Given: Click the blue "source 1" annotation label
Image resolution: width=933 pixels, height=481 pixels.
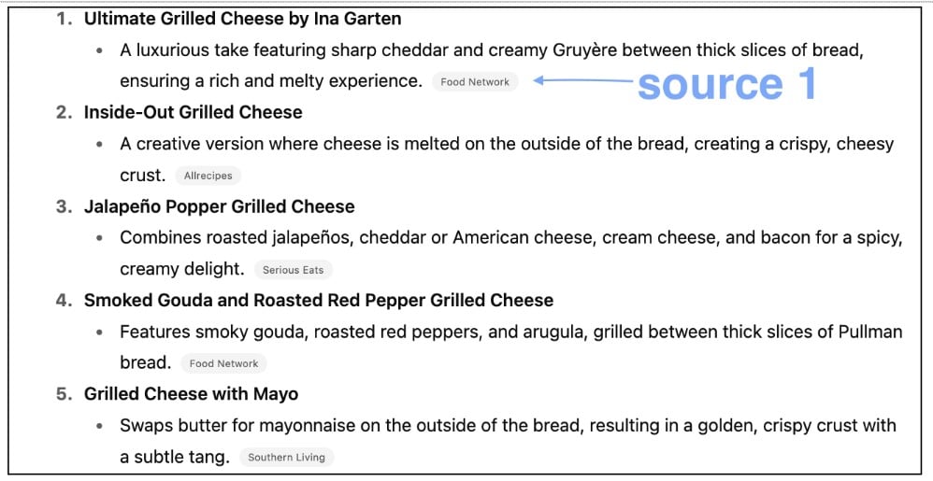Looking at the screenshot, I should (726, 84).
